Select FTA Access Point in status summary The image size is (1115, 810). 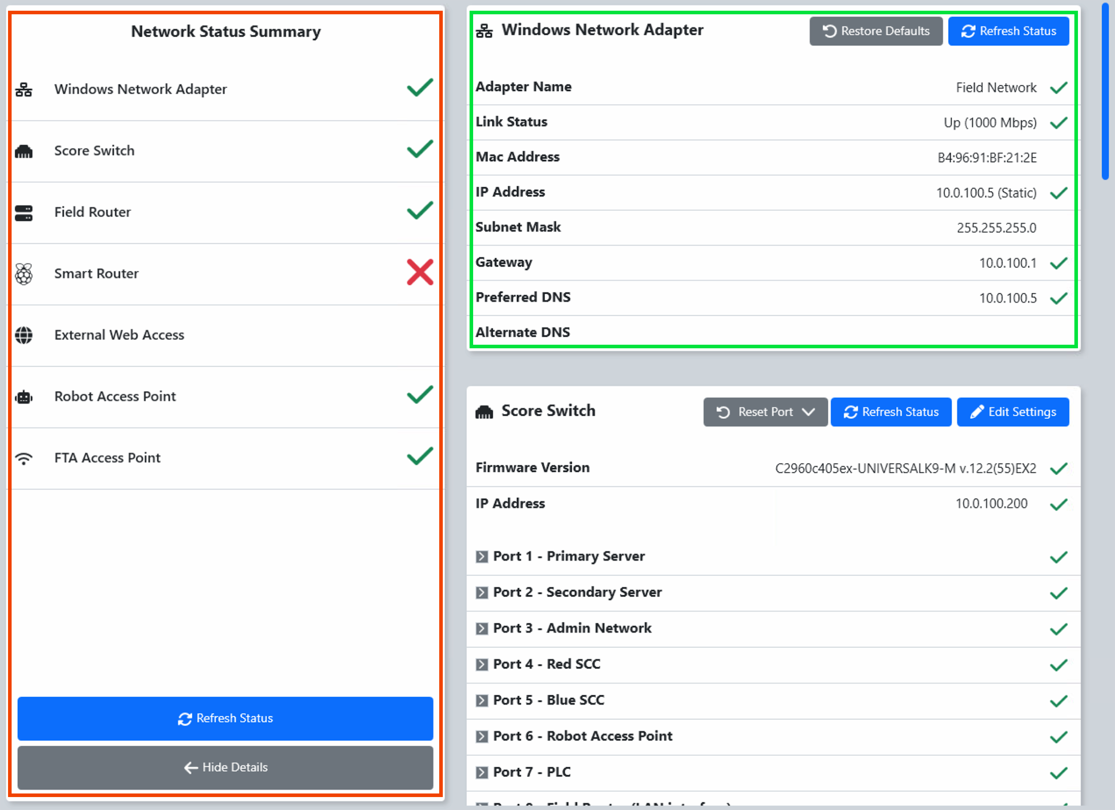(x=225, y=459)
